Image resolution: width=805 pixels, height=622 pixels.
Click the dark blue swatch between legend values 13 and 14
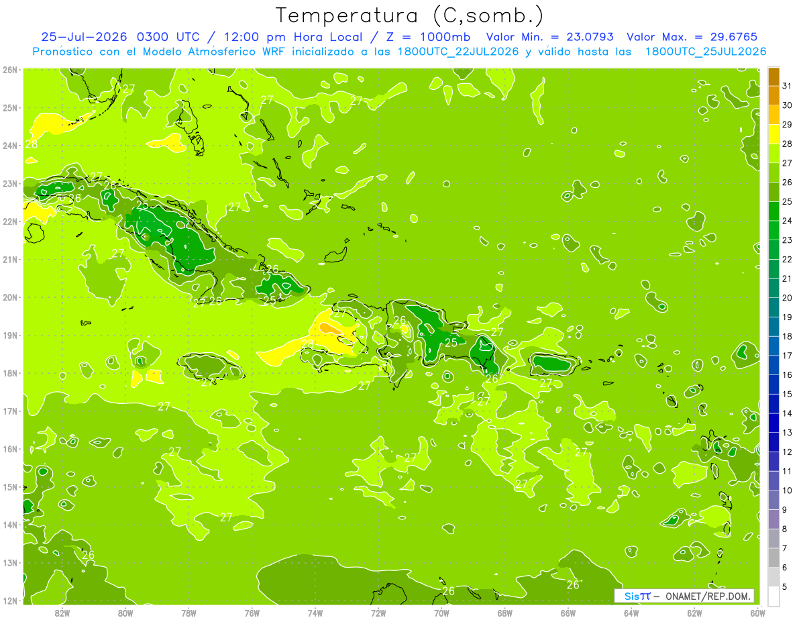[x=773, y=423]
